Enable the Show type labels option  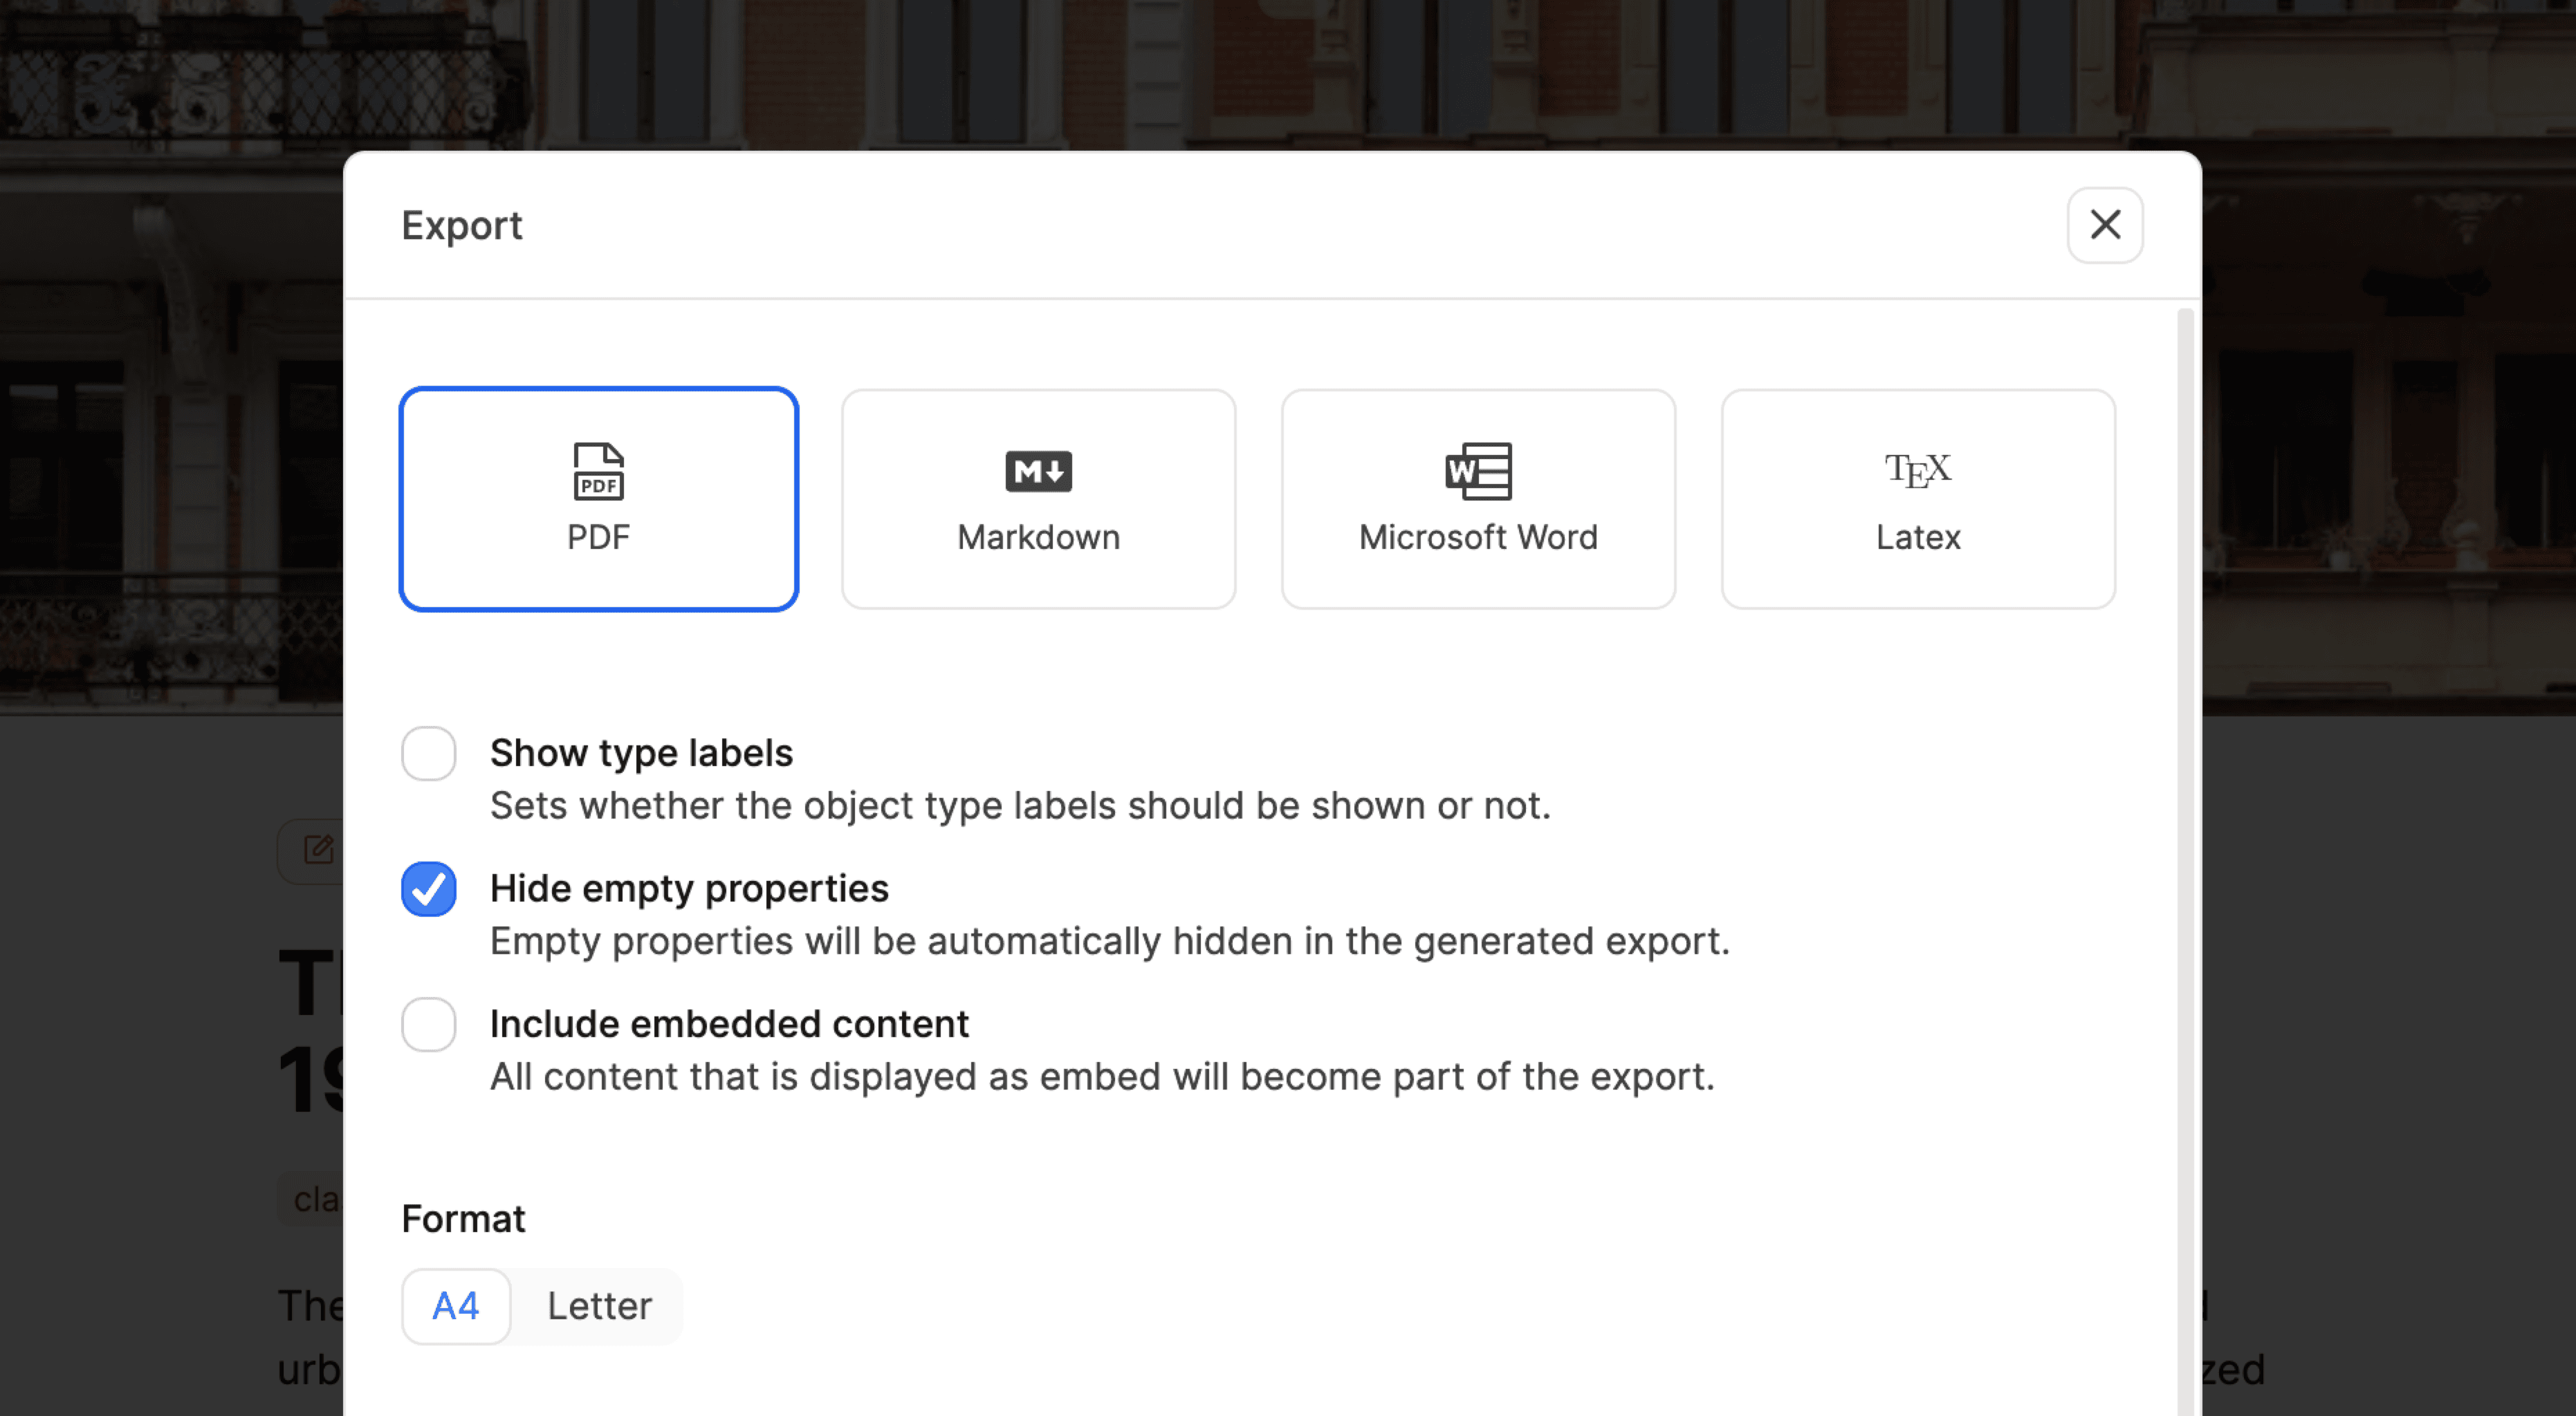428,754
